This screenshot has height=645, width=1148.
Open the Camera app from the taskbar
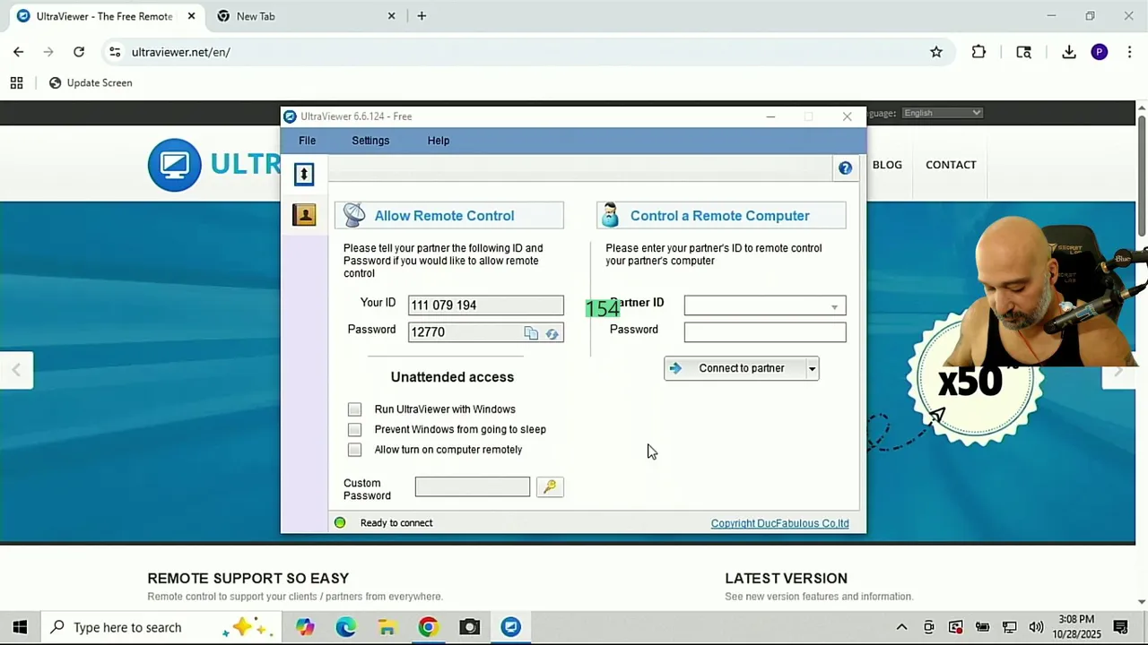(469, 627)
